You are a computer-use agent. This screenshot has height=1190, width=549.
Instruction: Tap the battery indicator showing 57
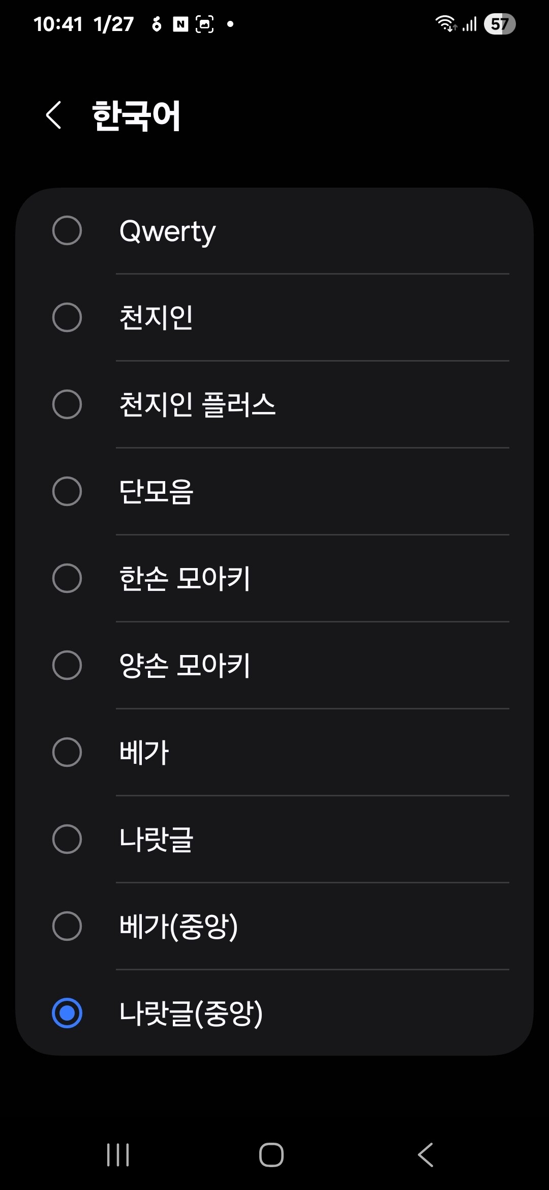[x=500, y=24]
